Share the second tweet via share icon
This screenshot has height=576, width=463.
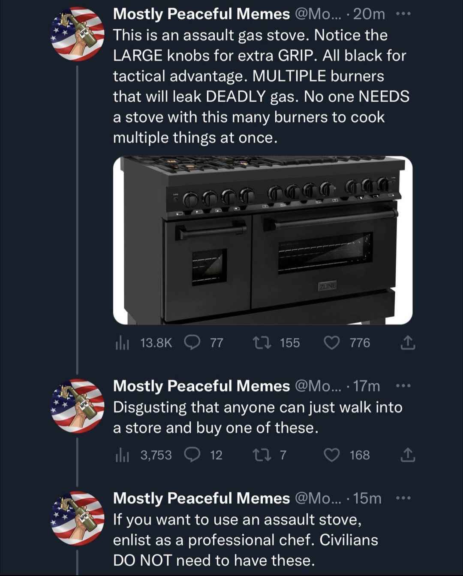[x=407, y=455]
